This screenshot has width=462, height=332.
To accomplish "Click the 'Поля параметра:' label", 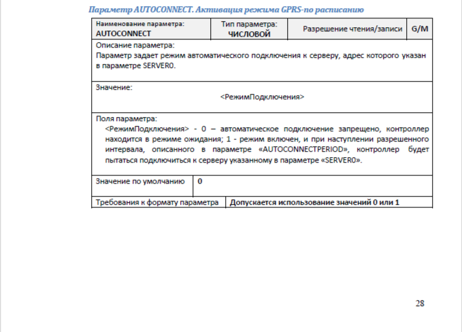I will click(x=126, y=118).
